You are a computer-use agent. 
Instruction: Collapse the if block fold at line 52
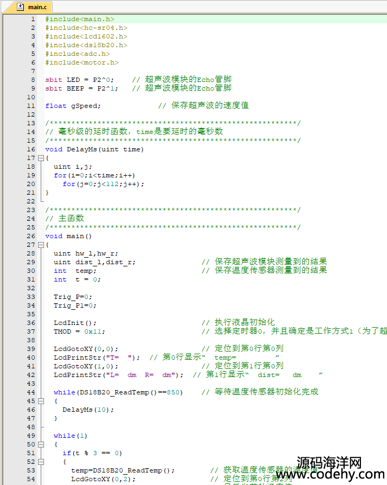coord(41,462)
